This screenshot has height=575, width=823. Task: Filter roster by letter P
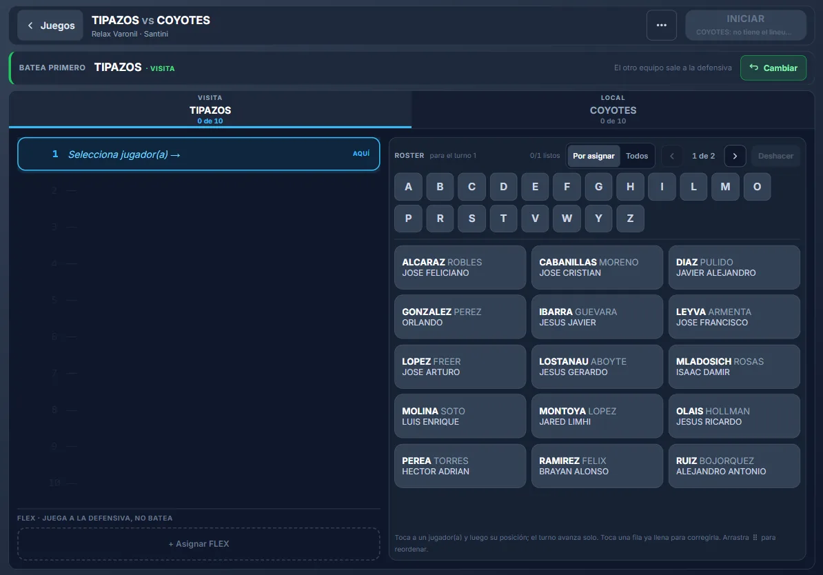tap(408, 219)
